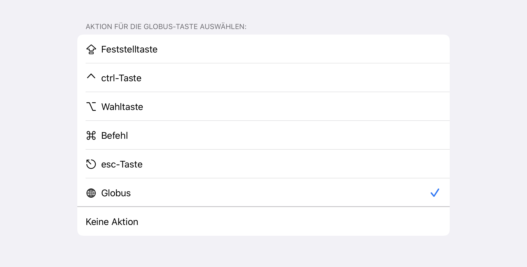The width and height of the screenshot is (527, 267).
Task: Set globe key to Befehl
Action: click(114, 135)
